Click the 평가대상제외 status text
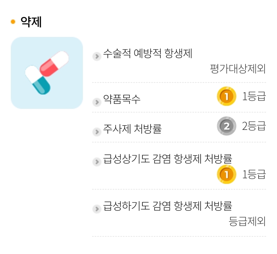Image resolution: width=277 pixels, height=254 pixels. click(x=238, y=69)
